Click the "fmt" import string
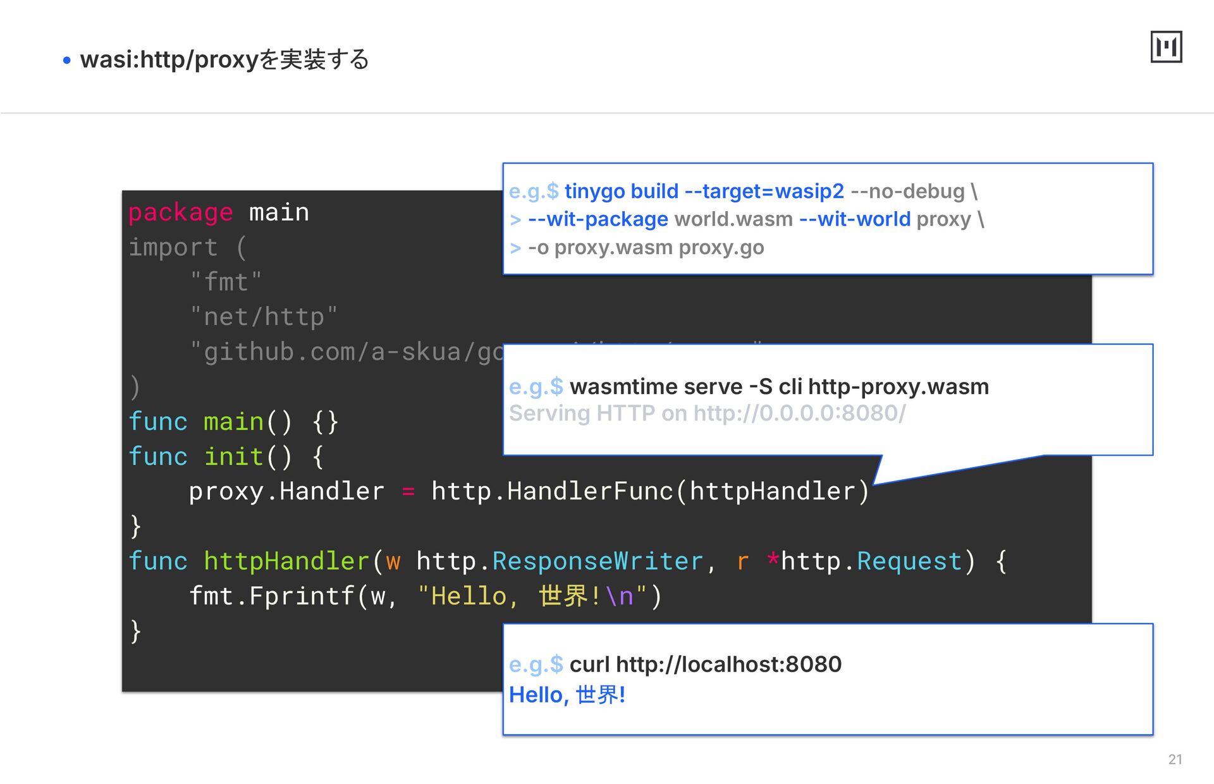The width and height of the screenshot is (1214, 784). [226, 282]
